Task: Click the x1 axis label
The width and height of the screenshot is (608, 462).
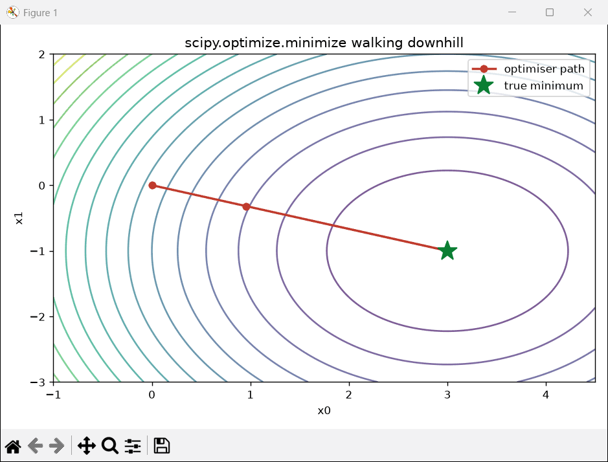Action: pyautogui.click(x=19, y=218)
